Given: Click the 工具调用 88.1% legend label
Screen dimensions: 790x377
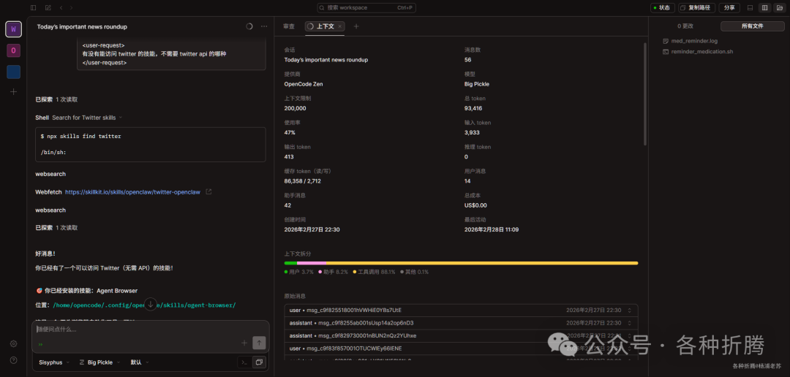Looking at the screenshot, I should (373, 272).
